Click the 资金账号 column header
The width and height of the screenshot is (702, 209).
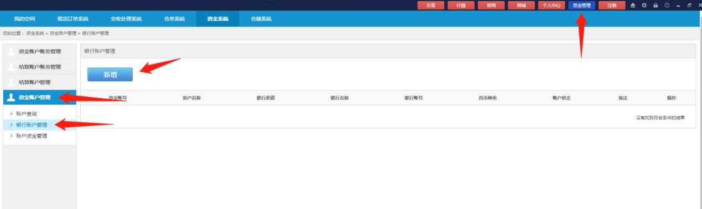point(117,98)
